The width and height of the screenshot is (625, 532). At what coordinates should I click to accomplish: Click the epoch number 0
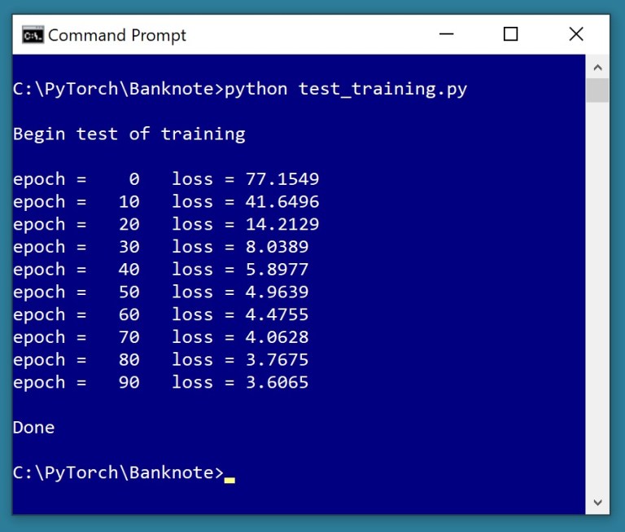134,179
